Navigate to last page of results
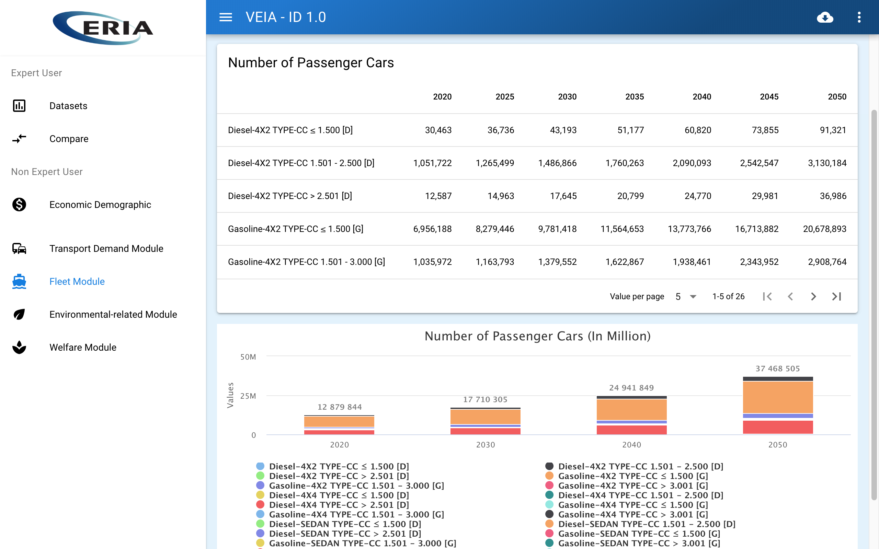The height and width of the screenshot is (549, 879). (837, 296)
